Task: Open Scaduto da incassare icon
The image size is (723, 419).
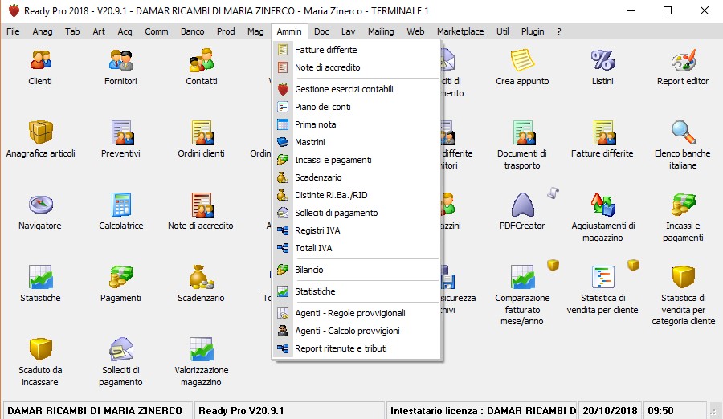Action: tap(41, 349)
